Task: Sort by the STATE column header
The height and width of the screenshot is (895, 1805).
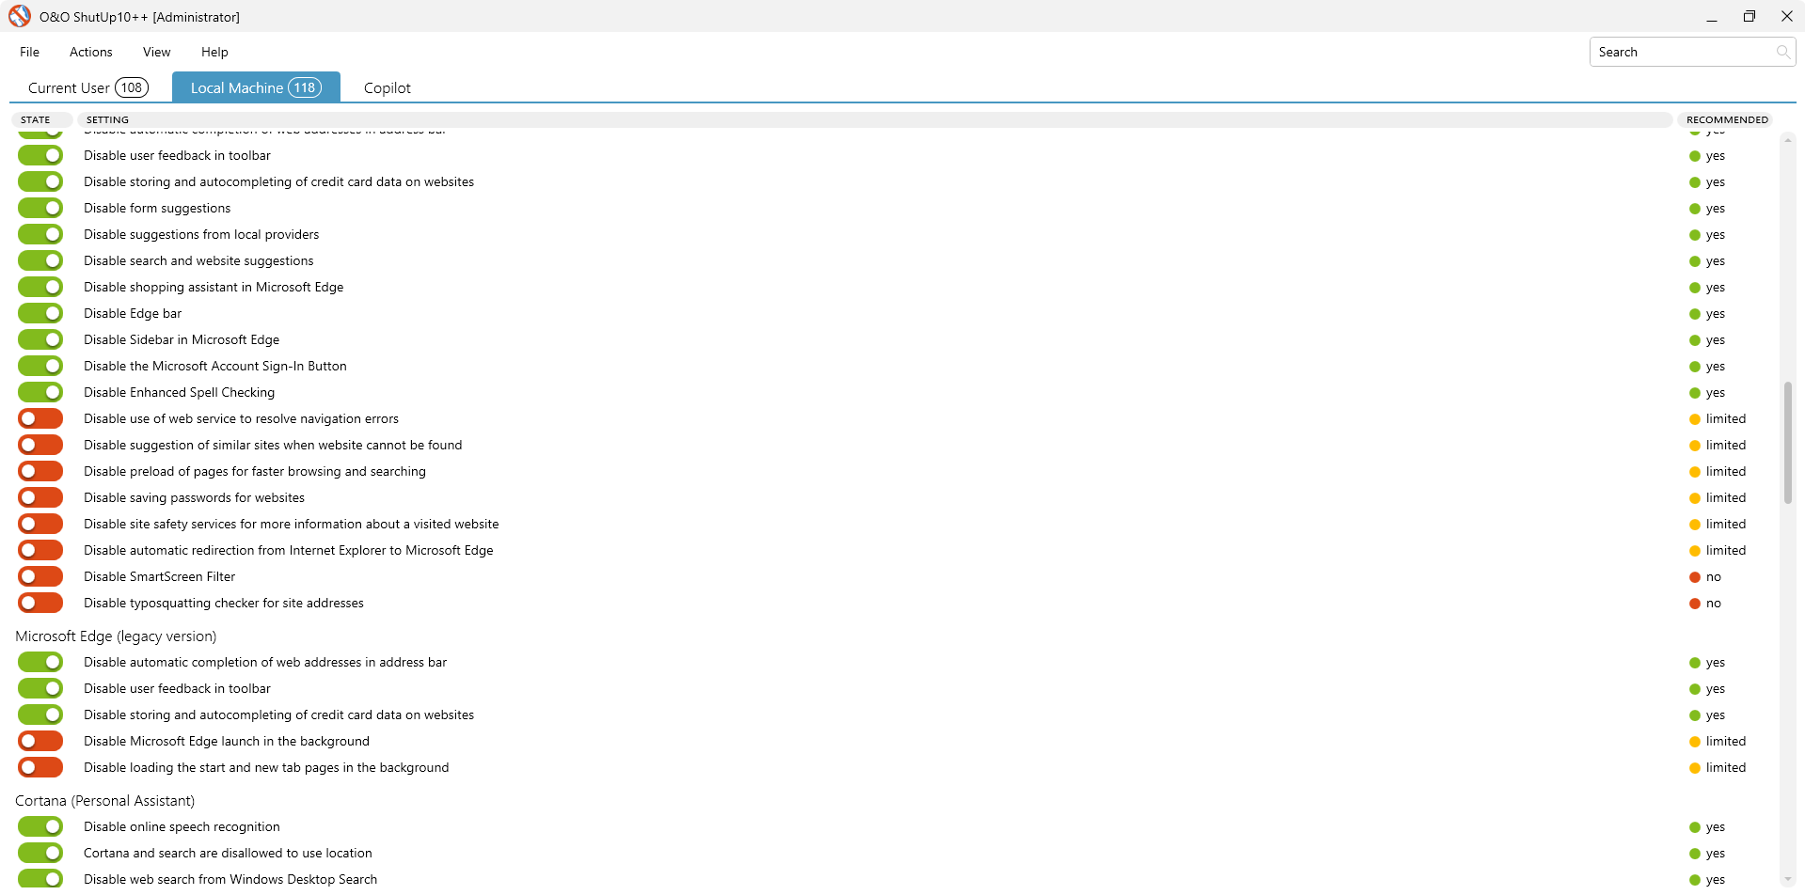Action: (x=41, y=119)
